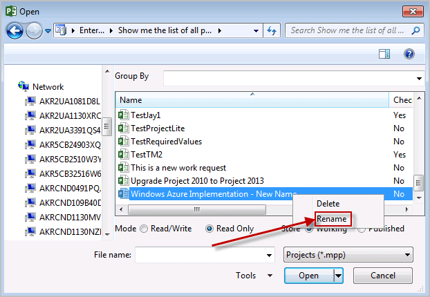Select the TestJay1 project name
Viewport: 430px width, 297px height.
coord(146,115)
